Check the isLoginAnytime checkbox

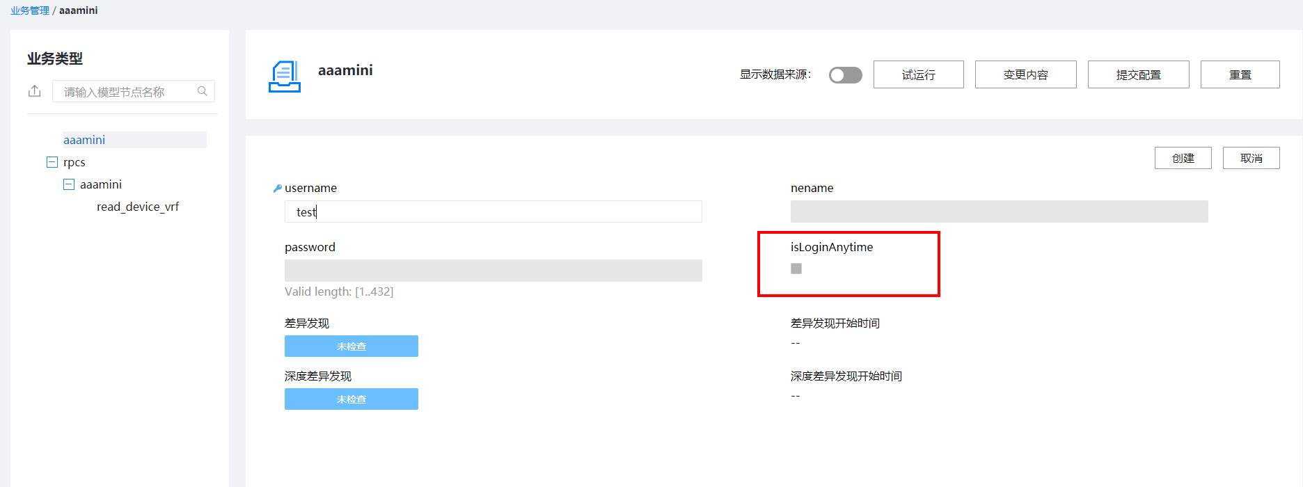point(796,269)
